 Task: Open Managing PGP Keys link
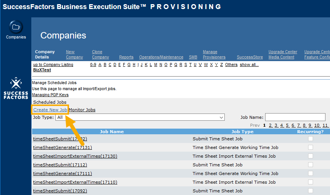[x=50, y=95]
